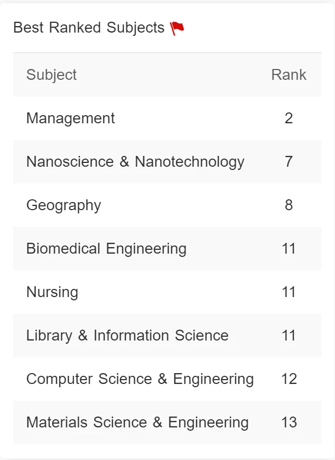
Task: Click the Best Ranked Subjects heading
Action: [89, 28]
